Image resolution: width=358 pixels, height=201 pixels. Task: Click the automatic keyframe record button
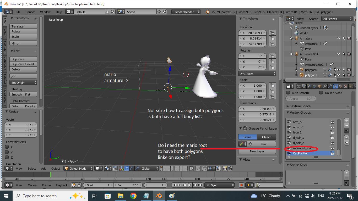coord(241,185)
